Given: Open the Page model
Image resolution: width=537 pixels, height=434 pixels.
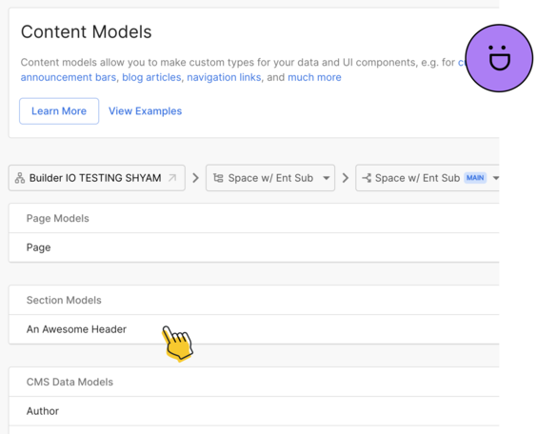Looking at the screenshot, I should coord(254,247).
